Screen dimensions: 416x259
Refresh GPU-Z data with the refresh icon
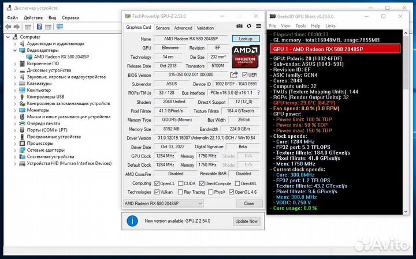coord(249,26)
